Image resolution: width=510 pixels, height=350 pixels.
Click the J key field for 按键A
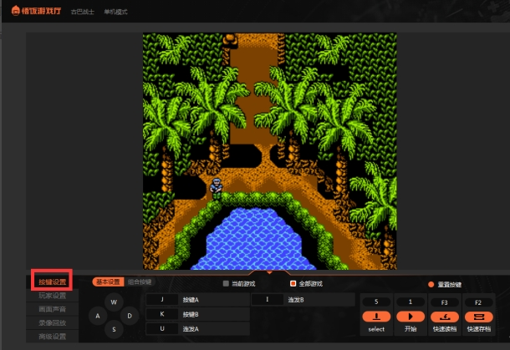tap(162, 299)
